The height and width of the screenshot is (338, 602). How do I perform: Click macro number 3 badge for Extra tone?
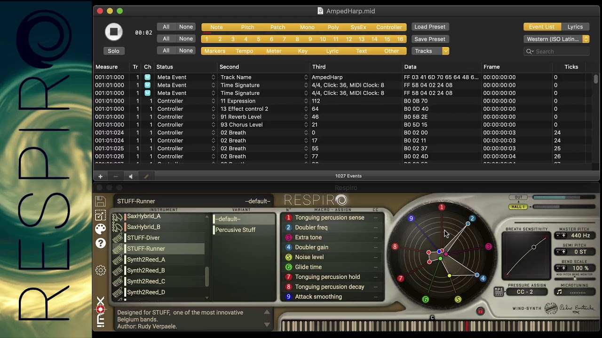pyautogui.click(x=289, y=238)
